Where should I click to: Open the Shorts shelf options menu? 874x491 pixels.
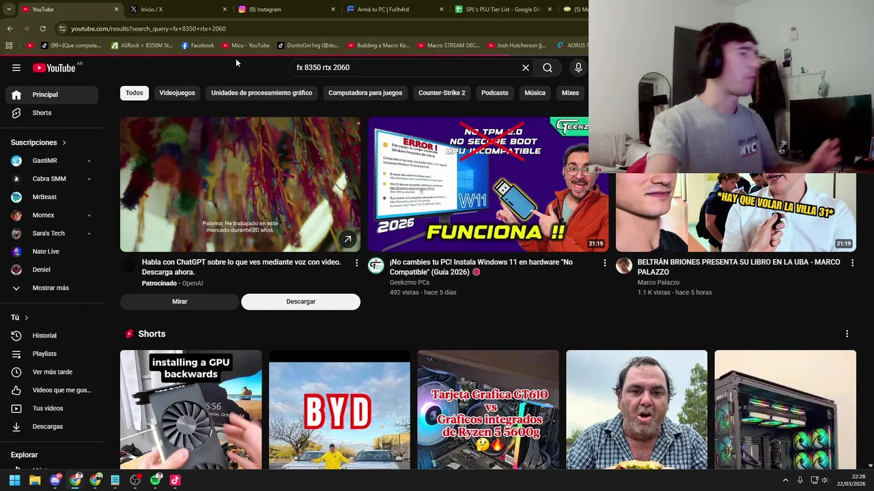(847, 333)
